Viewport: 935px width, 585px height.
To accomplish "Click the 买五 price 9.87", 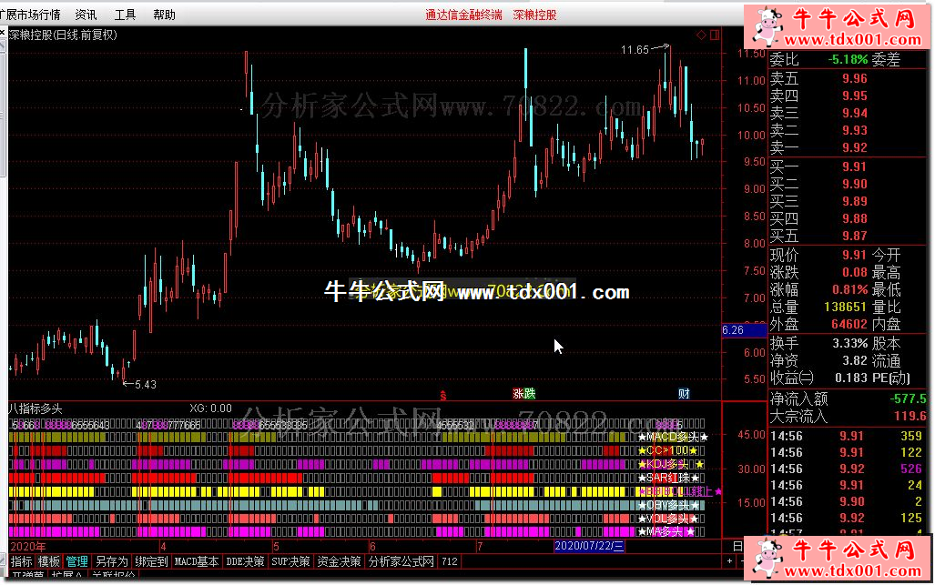I will 855,236.
